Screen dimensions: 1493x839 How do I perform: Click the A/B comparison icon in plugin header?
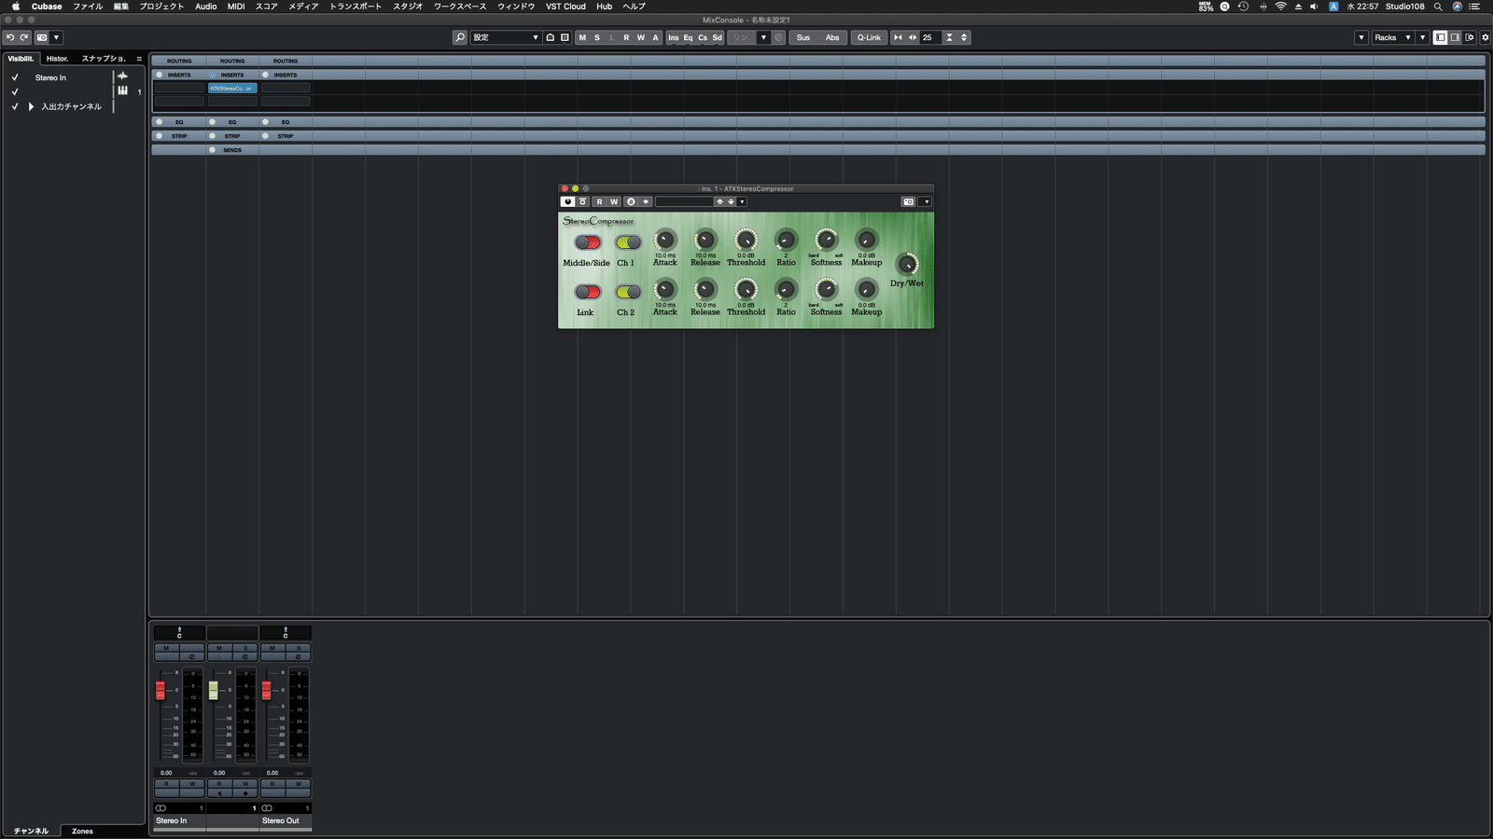(x=631, y=201)
